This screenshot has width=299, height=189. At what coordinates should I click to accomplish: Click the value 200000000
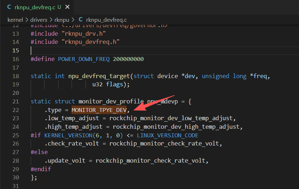point(128,59)
